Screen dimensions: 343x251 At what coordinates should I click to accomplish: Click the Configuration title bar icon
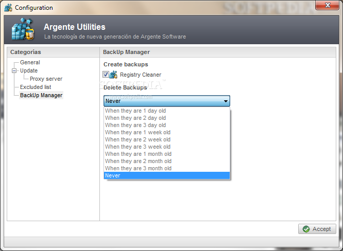coord(8,8)
